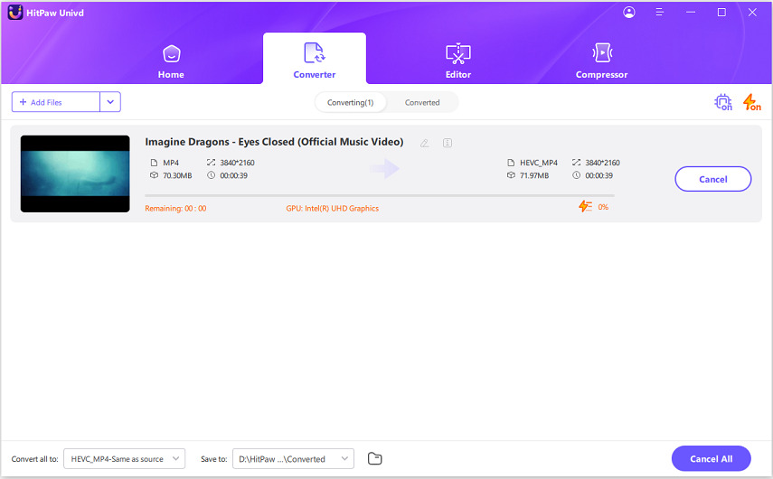Screen dimensions: 773x479
Task: Click the Cancel All button
Action: coord(711,458)
